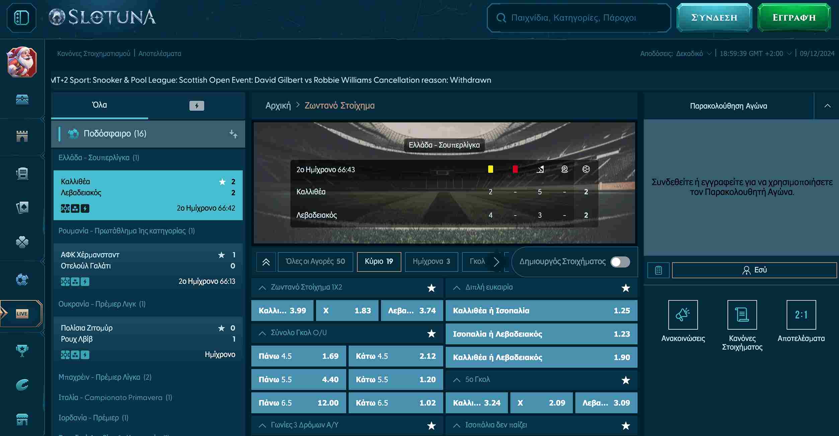This screenshot has height=436, width=839.
Task: Click the bet slip icon beside Εσύ
Action: point(658,270)
